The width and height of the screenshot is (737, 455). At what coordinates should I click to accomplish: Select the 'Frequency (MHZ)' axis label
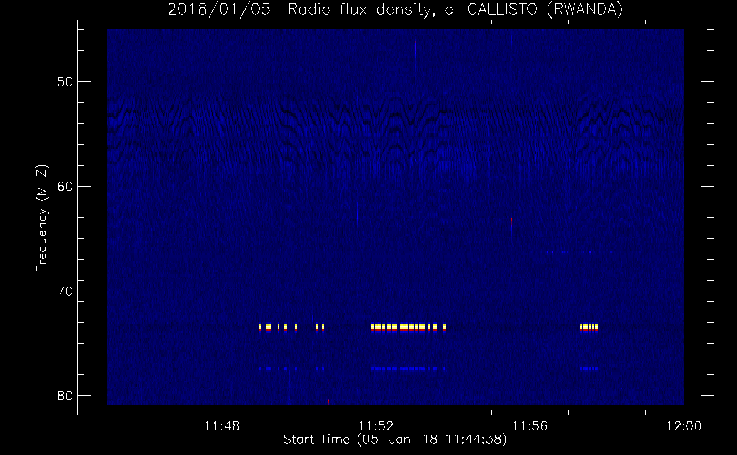pos(42,218)
